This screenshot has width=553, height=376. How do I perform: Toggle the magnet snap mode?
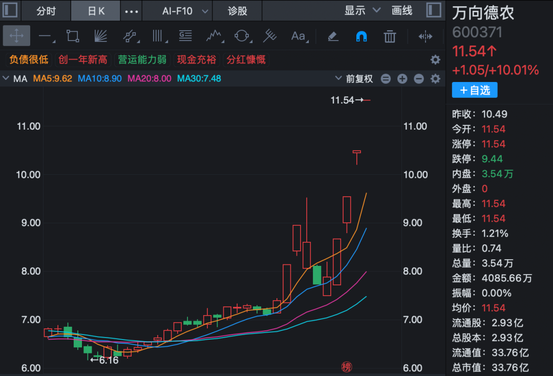[x=361, y=36]
